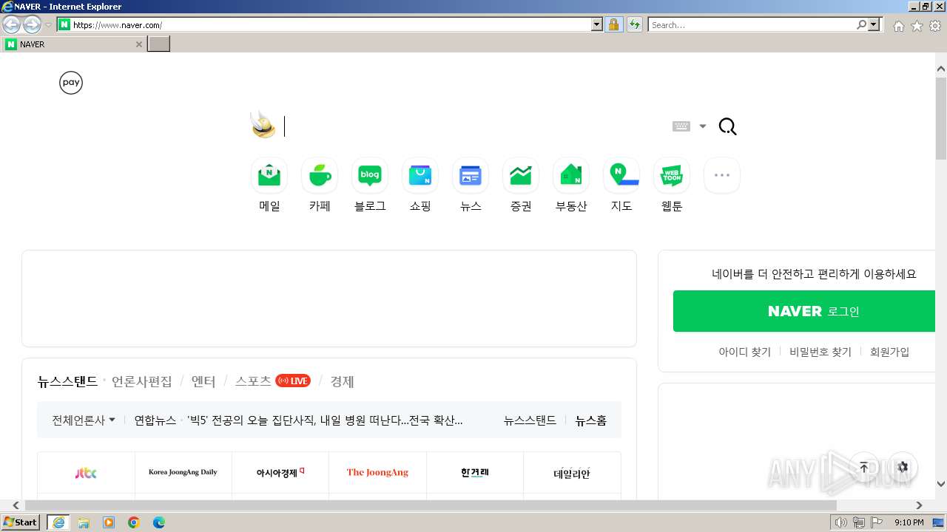Open the 쇼핑 shopping shortcut

click(x=420, y=185)
